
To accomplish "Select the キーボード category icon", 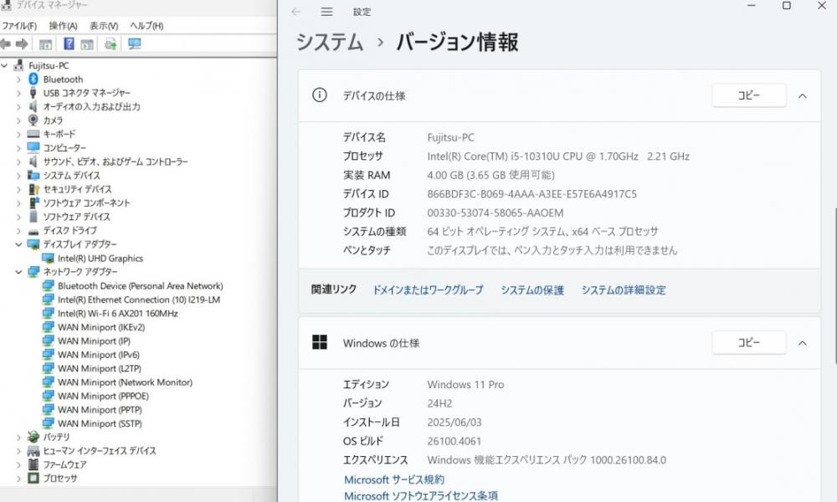I will click(33, 134).
